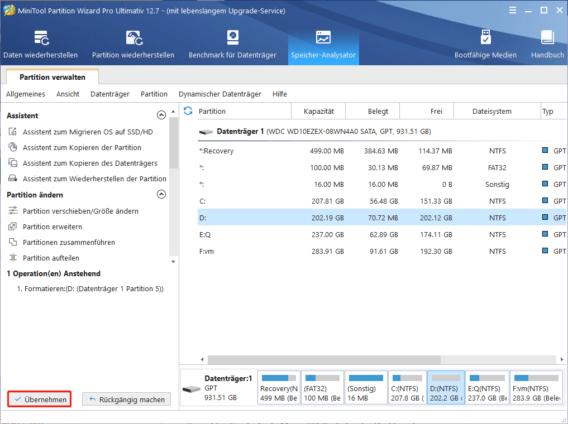Select pending operation Formatieren D:
568x424 pixels.
pyautogui.click(x=90, y=288)
